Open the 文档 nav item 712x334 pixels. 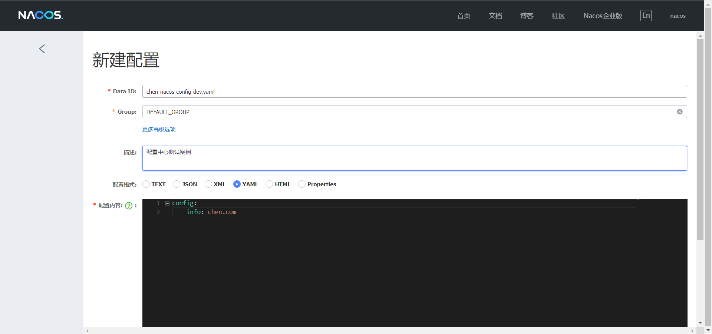(495, 16)
